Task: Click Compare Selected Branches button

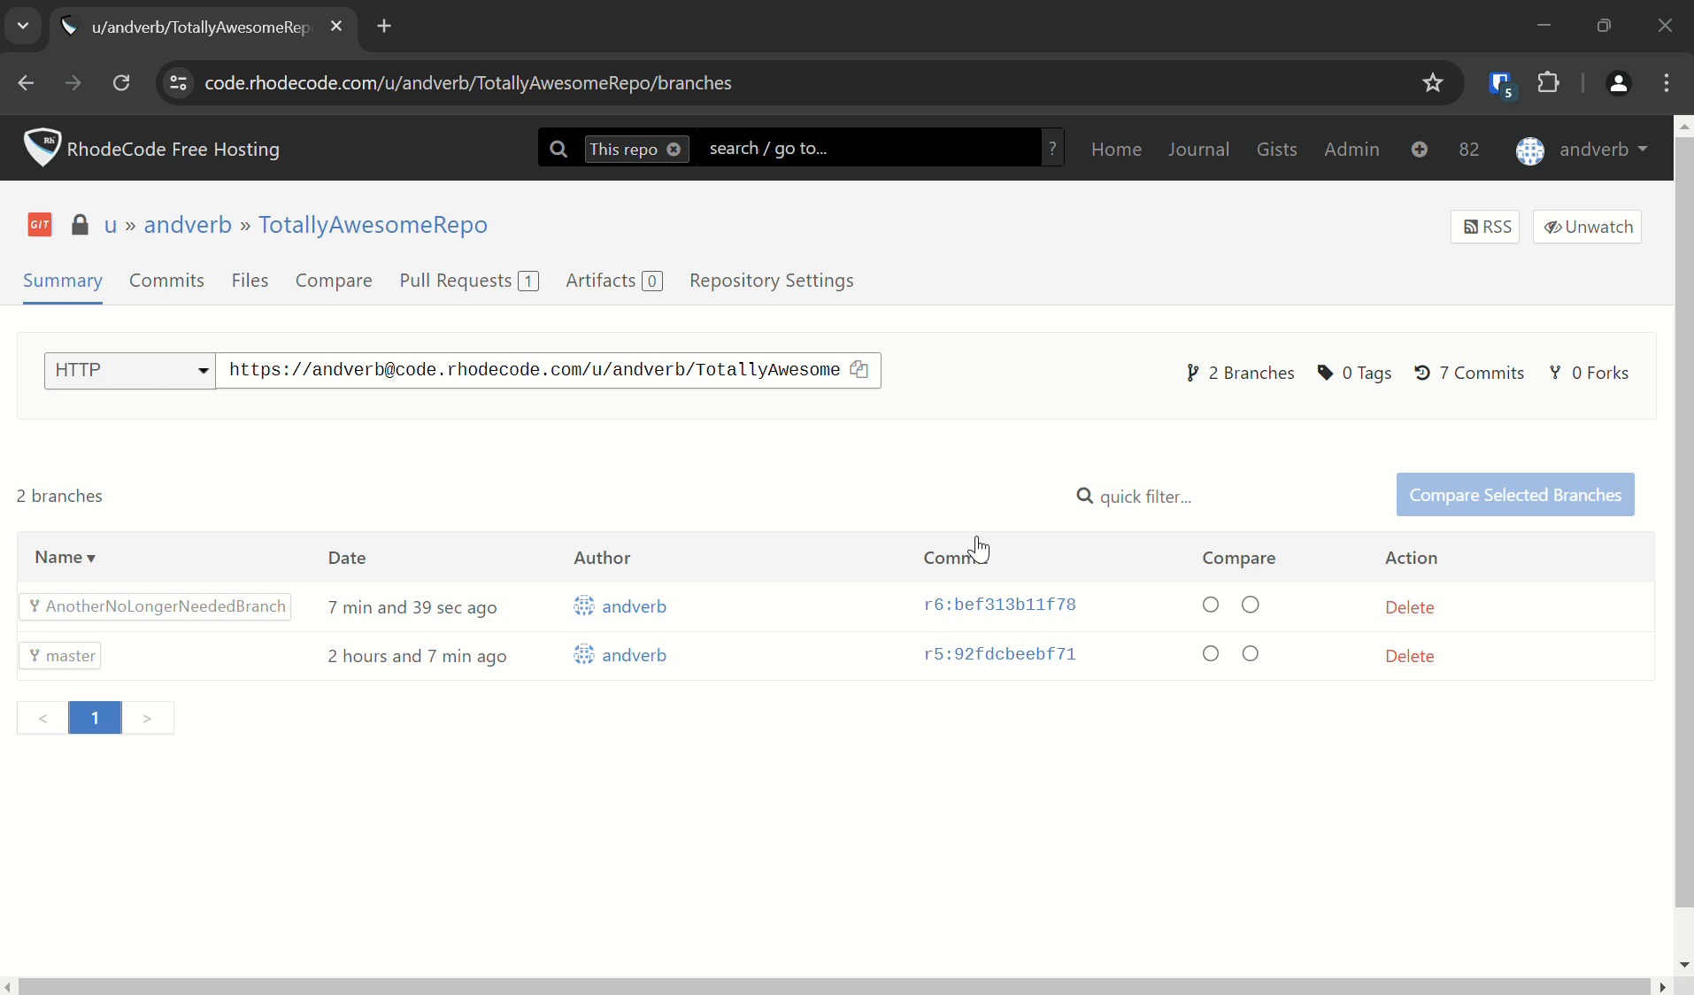Action: [1515, 495]
